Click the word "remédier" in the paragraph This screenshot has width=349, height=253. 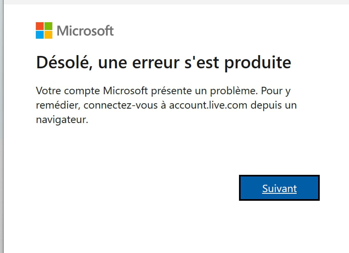coord(58,105)
